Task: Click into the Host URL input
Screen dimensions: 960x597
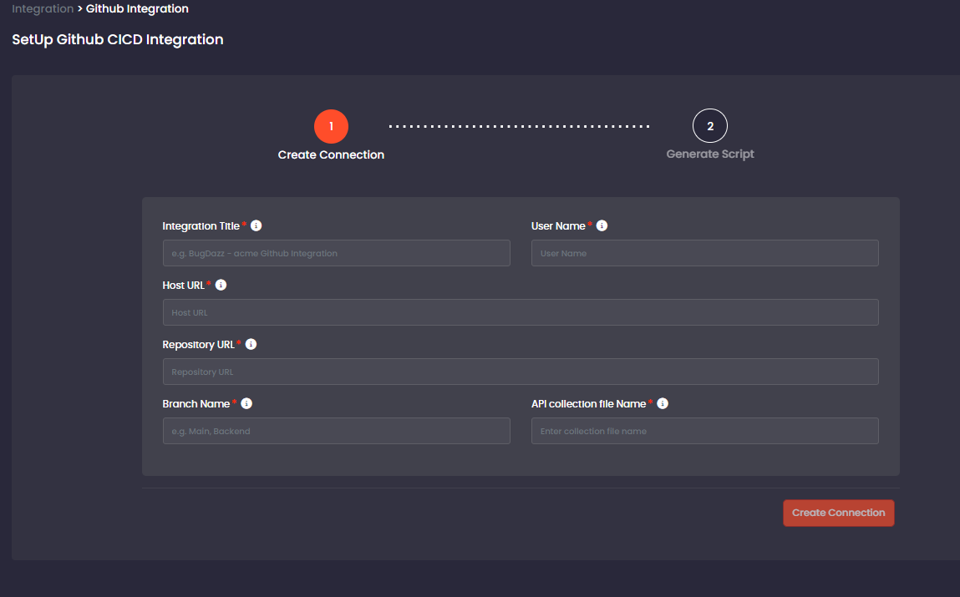Action: (521, 312)
